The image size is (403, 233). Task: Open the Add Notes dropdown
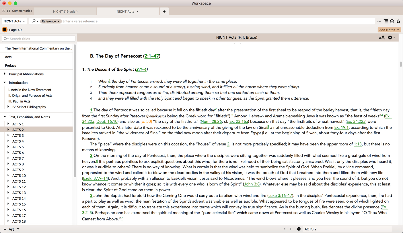389,30
